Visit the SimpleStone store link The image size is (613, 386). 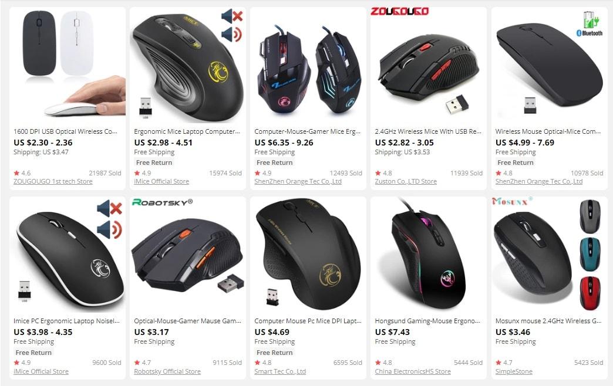coord(514,371)
